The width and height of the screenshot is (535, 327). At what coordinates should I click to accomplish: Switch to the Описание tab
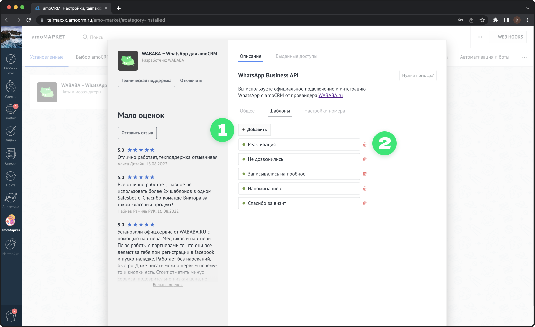click(x=251, y=56)
